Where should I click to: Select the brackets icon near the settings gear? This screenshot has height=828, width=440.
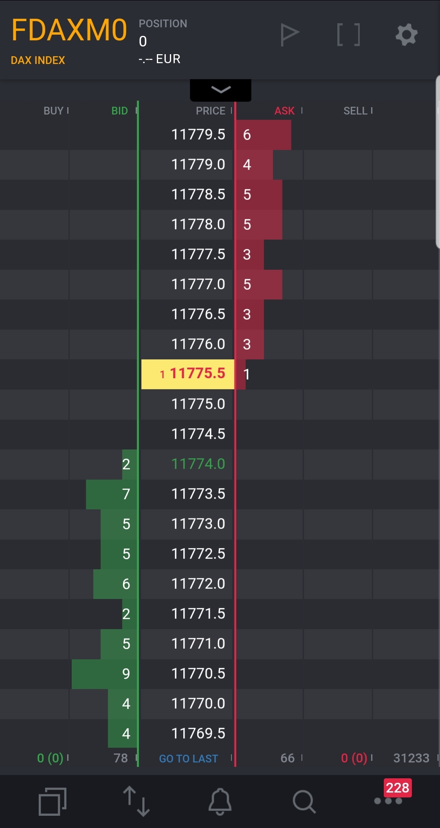click(x=348, y=35)
